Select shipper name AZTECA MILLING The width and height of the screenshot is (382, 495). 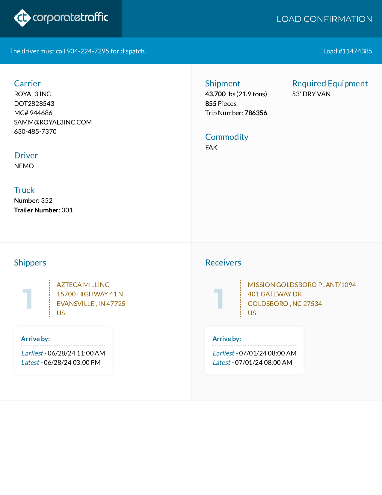click(x=83, y=285)
